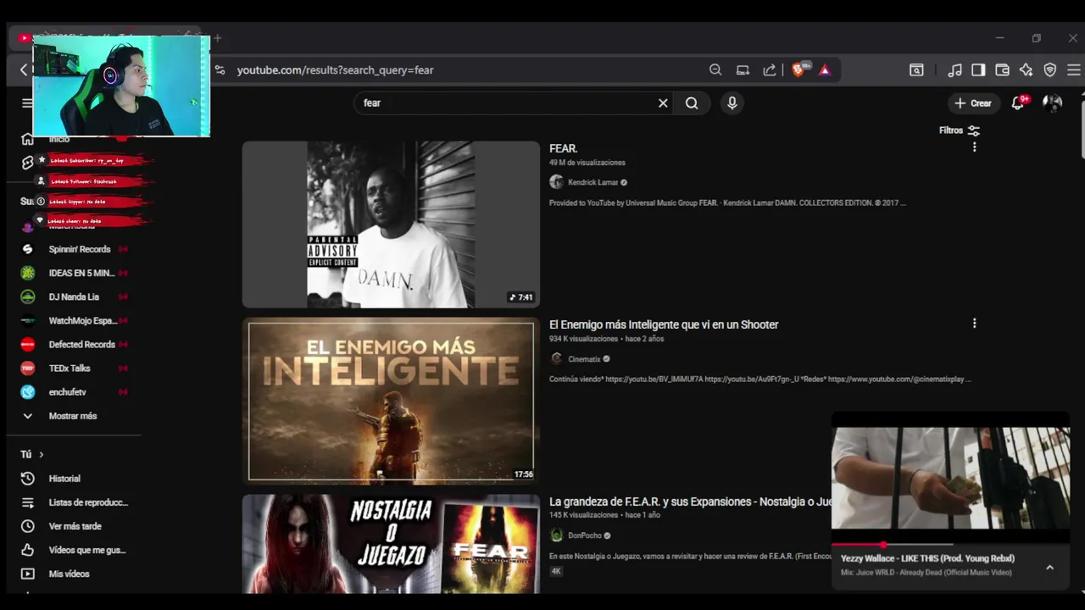Open the three-dot menu for the FEAR. video
This screenshot has height=610, width=1085.
pos(974,147)
